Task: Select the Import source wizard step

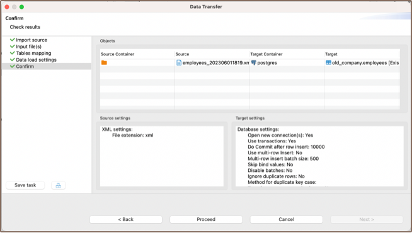Action: [31, 40]
